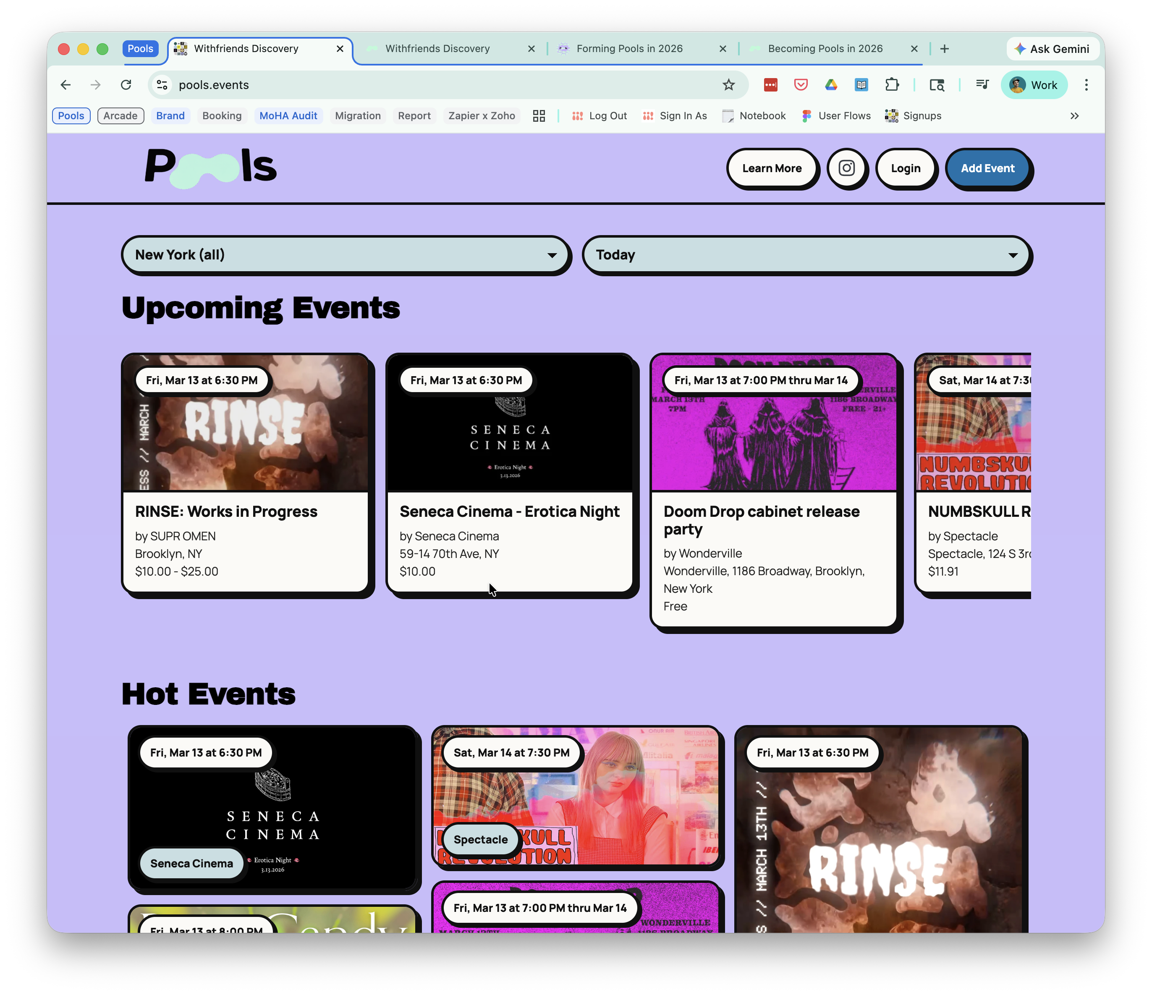Open the Sign In As bookmark
The width and height of the screenshot is (1152, 995).
[x=674, y=115]
